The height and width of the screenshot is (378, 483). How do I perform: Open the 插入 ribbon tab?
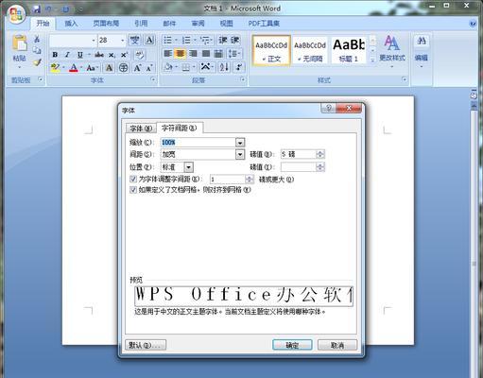(x=71, y=24)
